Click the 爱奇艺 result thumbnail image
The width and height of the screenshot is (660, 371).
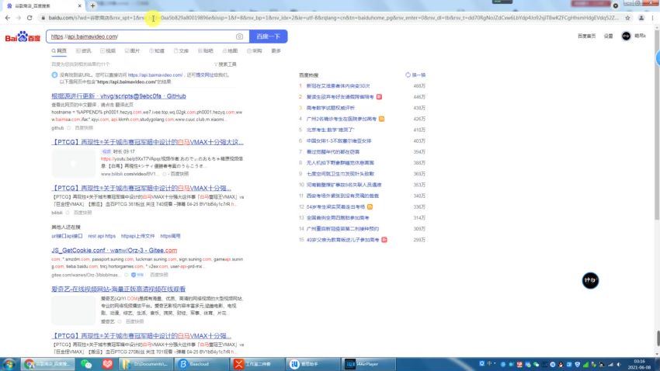[x=74, y=310]
